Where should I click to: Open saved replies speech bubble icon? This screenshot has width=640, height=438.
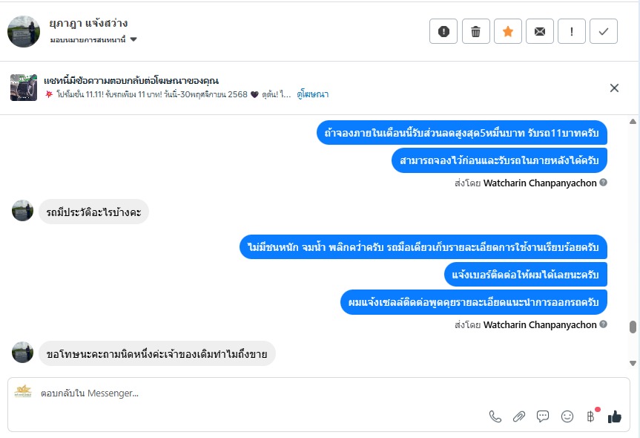(x=543, y=416)
